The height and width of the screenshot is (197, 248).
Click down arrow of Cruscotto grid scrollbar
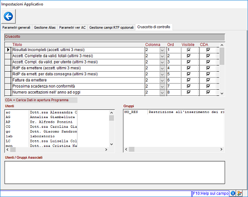222,93
